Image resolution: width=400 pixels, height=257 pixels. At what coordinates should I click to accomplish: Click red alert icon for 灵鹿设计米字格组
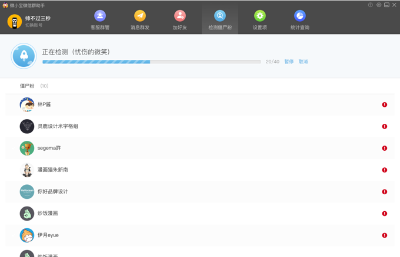click(385, 127)
